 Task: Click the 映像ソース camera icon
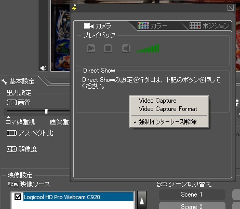[x=13, y=184]
